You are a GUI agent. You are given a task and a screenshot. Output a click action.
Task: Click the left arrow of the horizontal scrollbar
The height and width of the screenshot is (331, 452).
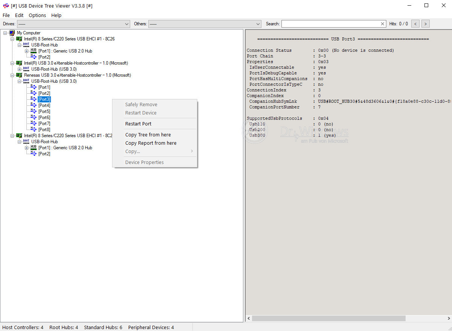(249, 318)
